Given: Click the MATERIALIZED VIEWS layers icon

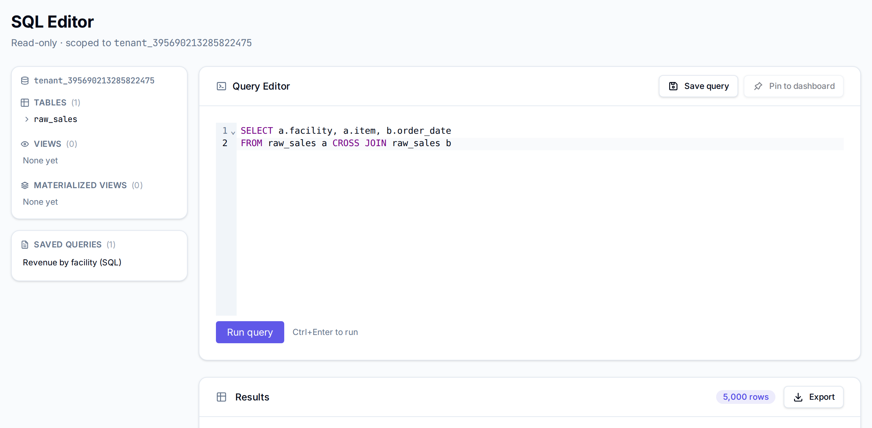Looking at the screenshot, I should pos(25,185).
